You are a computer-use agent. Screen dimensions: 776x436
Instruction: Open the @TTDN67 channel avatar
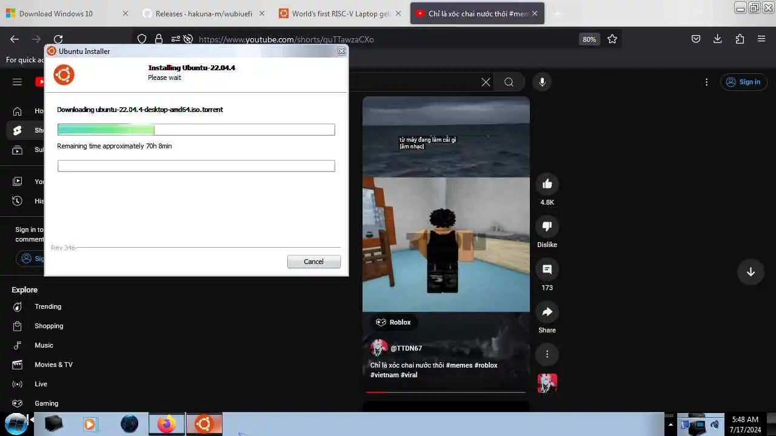pyautogui.click(x=379, y=348)
